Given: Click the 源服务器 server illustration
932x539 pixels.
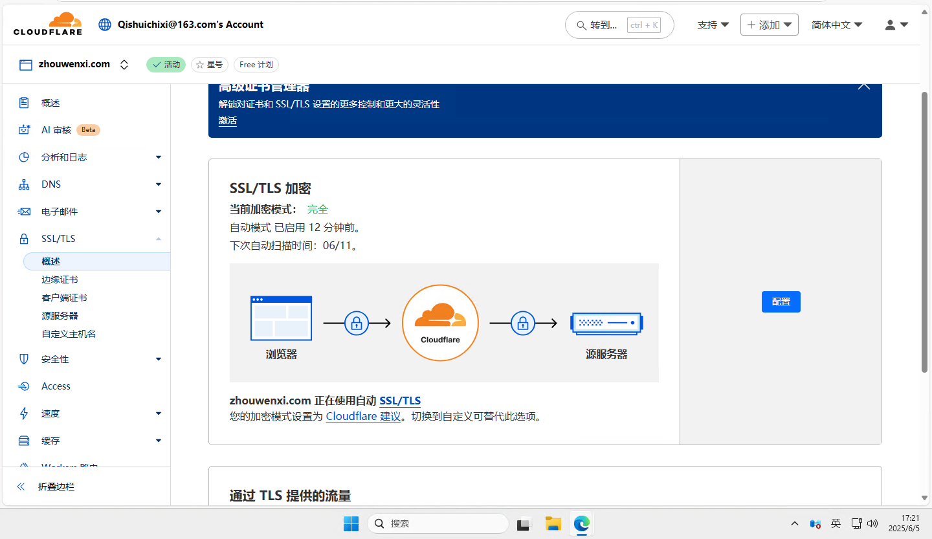Looking at the screenshot, I should pyautogui.click(x=606, y=323).
